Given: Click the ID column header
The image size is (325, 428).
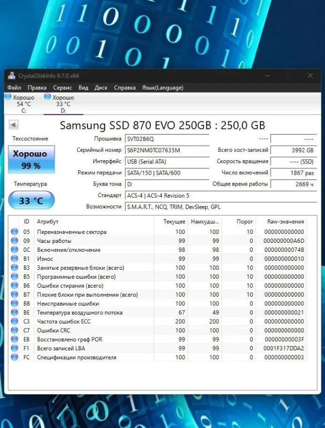Looking at the screenshot, I should pos(26,221).
